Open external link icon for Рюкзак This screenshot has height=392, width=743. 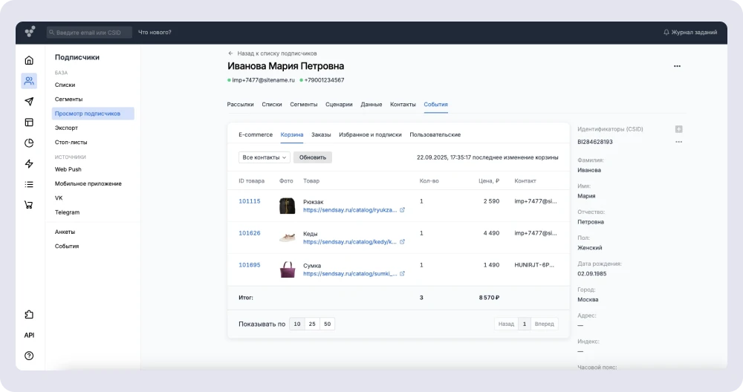coord(403,210)
